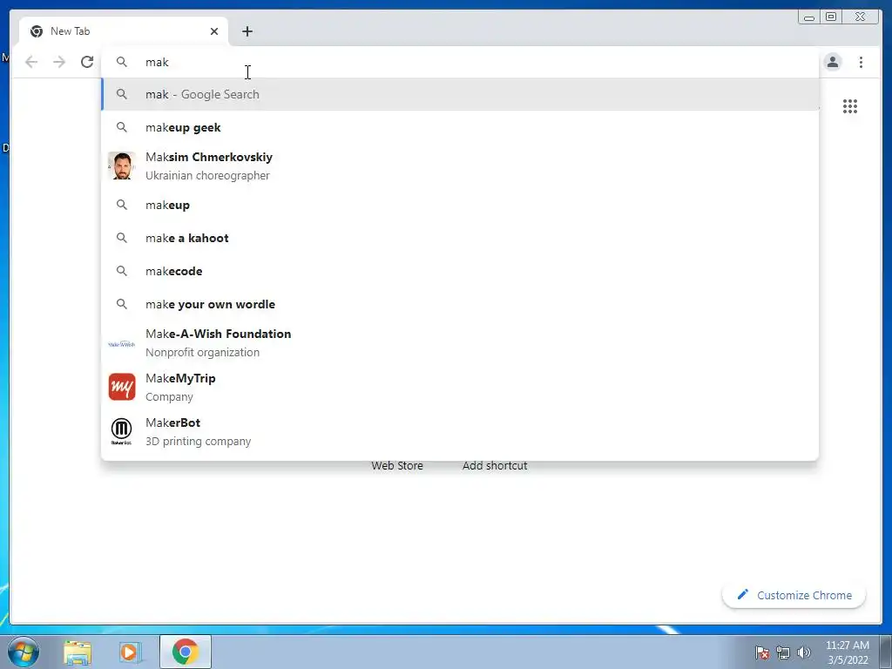Open the volume speaker tray icon
This screenshot has height=669, width=892.
click(804, 652)
